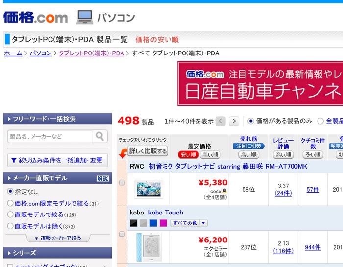Click the ¥5,380 price
This screenshot has width=343, height=267.
213,182
